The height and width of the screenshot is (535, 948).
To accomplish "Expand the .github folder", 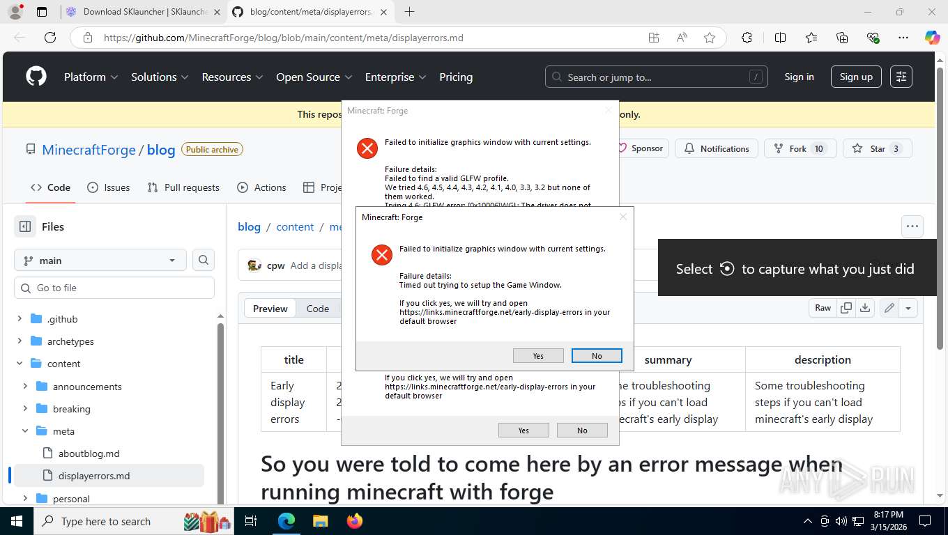I will [20, 319].
